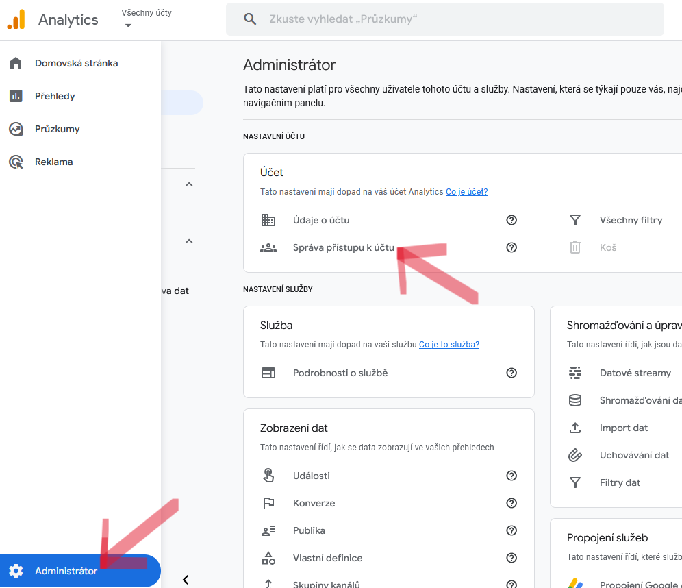Open the Všechny účty account dropdown

(x=146, y=19)
